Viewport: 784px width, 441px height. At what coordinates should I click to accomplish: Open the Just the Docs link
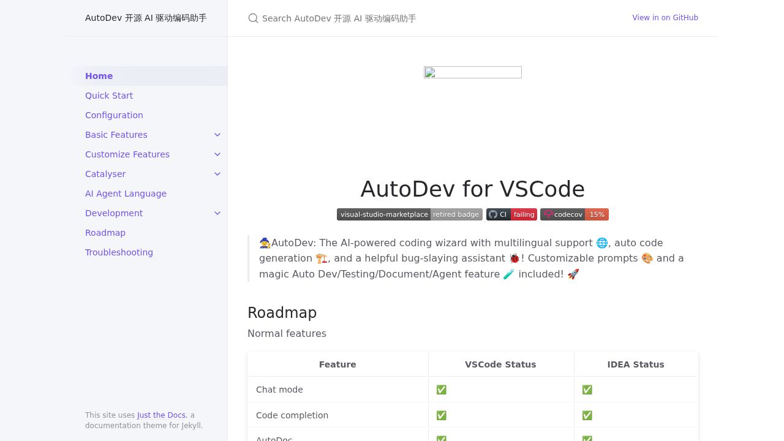[161, 415]
